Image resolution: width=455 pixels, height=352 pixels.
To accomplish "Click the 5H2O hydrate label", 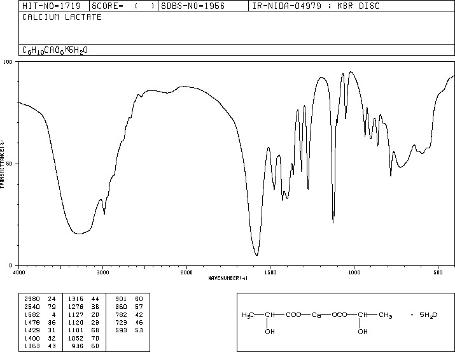I will click(428, 315).
